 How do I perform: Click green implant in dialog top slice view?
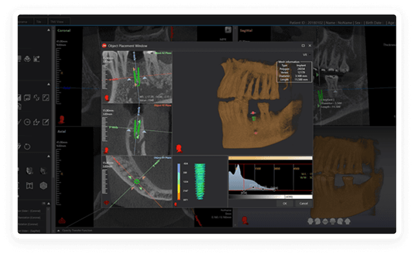coord(136,77)
